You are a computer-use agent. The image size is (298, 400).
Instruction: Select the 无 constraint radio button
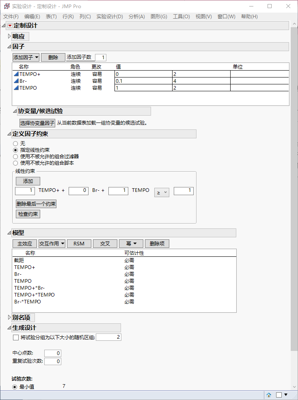coord(15,144)
